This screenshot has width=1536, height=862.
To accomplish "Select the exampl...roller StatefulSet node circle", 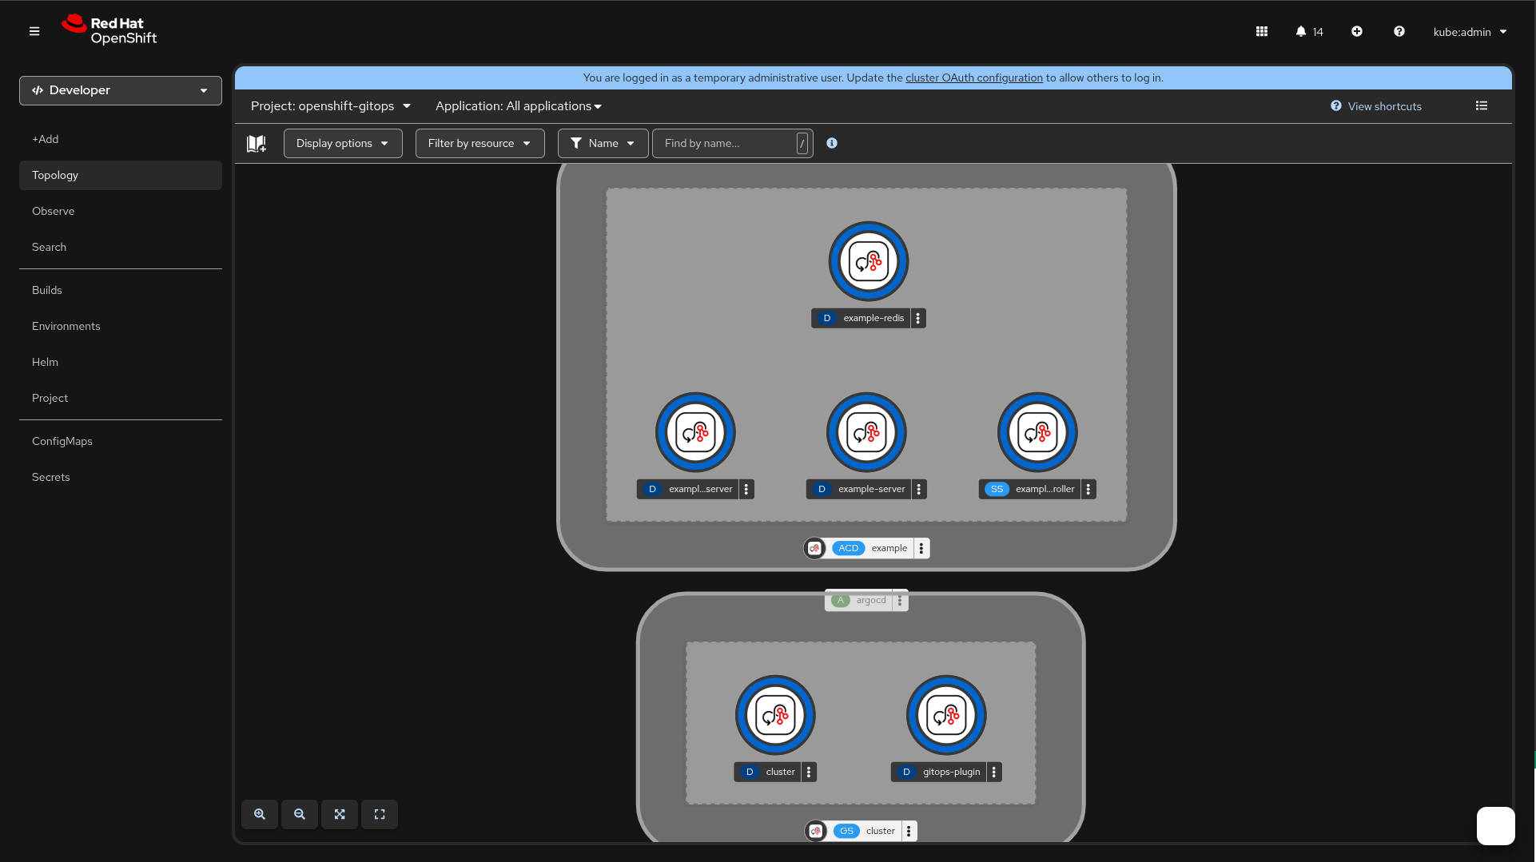I will point(1037,432).
